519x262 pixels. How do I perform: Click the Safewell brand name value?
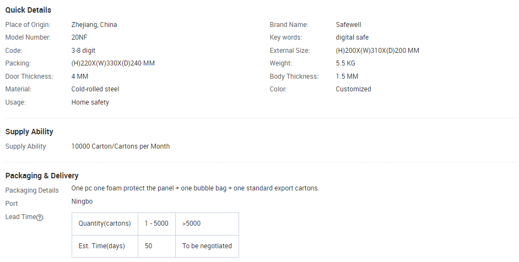[348, 24]
